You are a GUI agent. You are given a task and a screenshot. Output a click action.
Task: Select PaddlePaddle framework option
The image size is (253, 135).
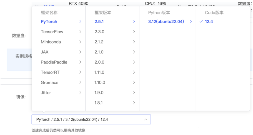[x=54, y=62]
